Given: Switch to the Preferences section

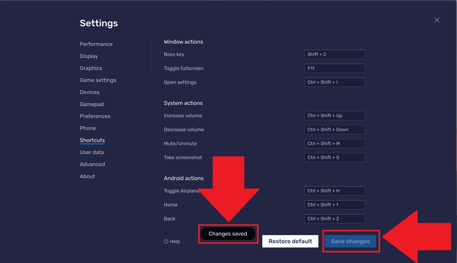Looking at the screenshot, I should (95, 116).
